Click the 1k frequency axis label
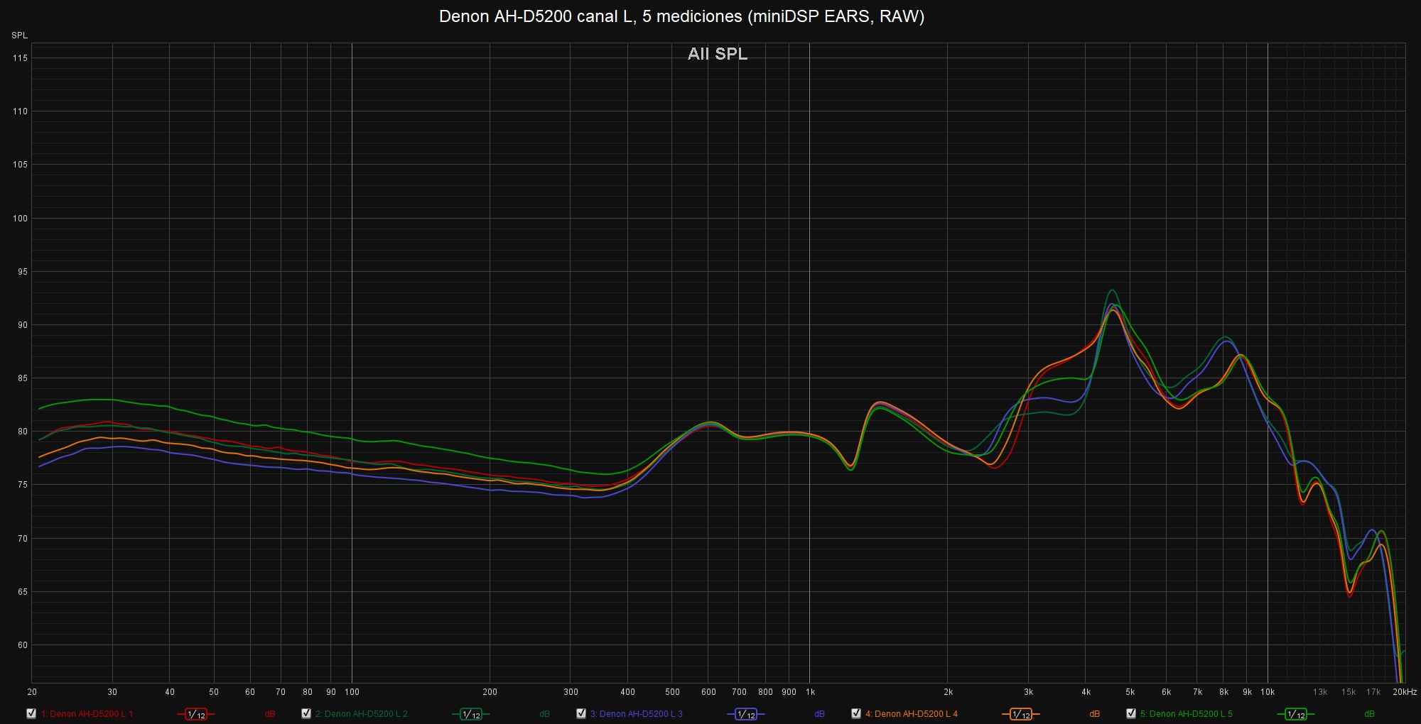 [810, 692]
